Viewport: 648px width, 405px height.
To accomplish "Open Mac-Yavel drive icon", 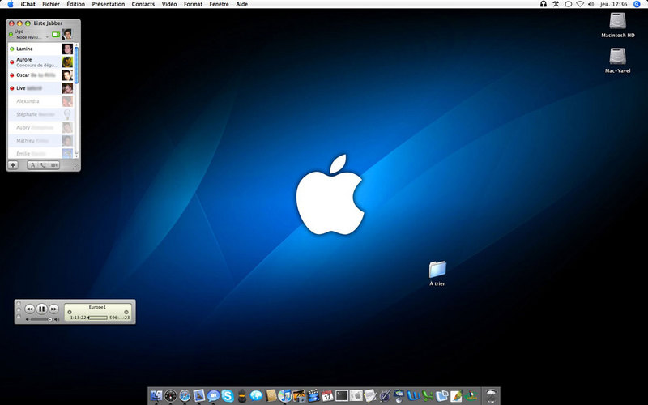I will pos(618,60).
